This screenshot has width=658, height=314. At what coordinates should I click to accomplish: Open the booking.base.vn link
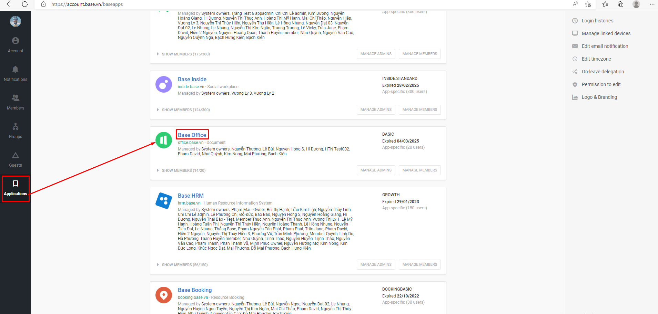click(x=193, y=297)
